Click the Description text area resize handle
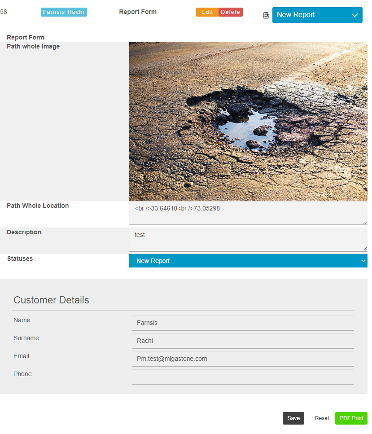The width and height of the screenshot is (372, 434). pyautogui.click(x=365, y=248)
